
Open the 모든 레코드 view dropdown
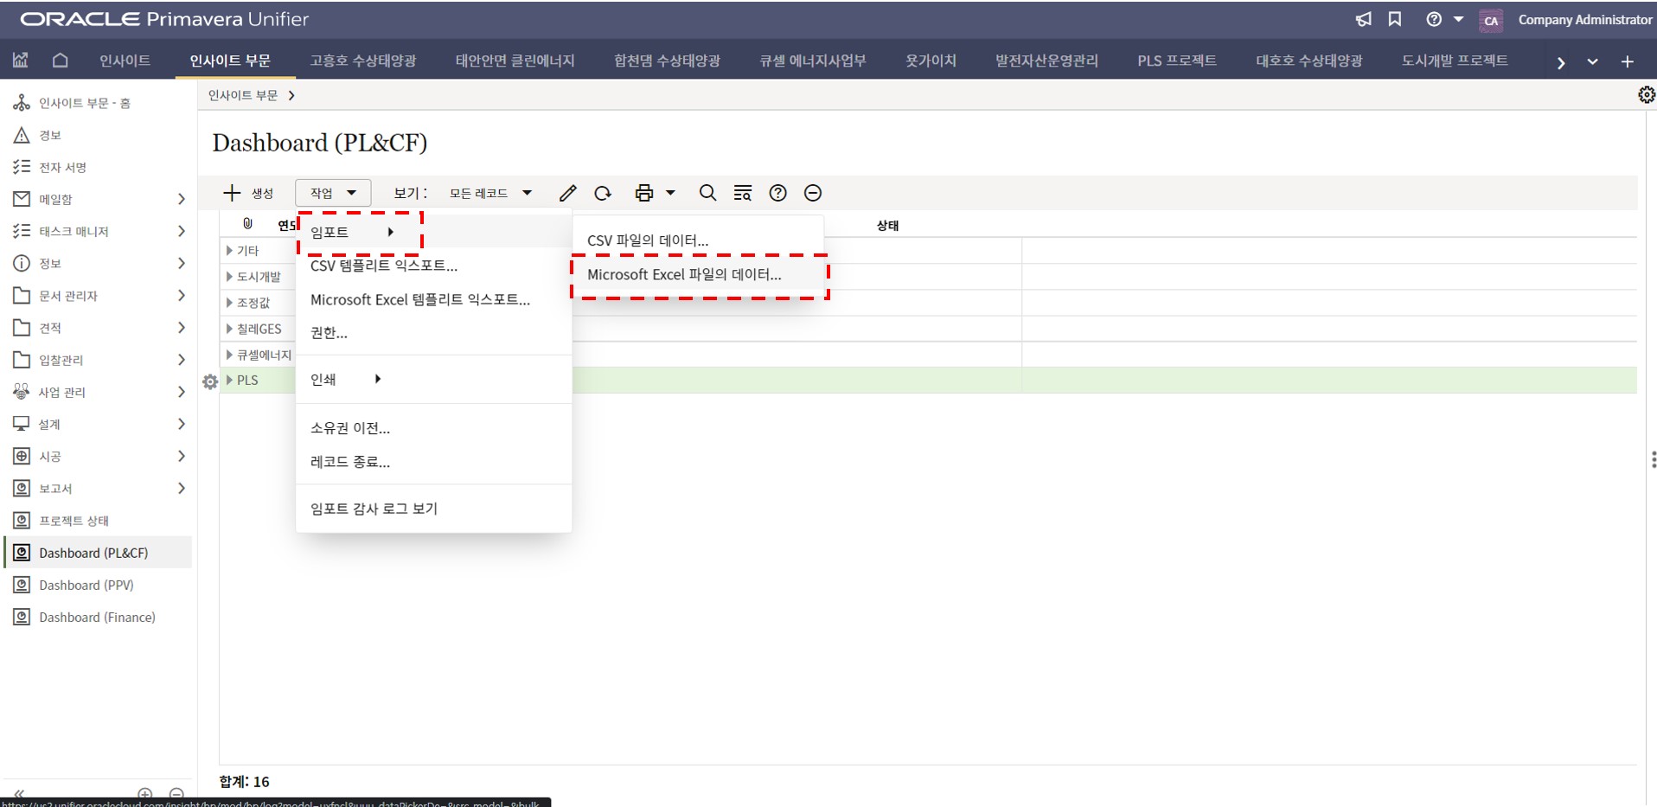pyautogui.click(x=489, y=193)
